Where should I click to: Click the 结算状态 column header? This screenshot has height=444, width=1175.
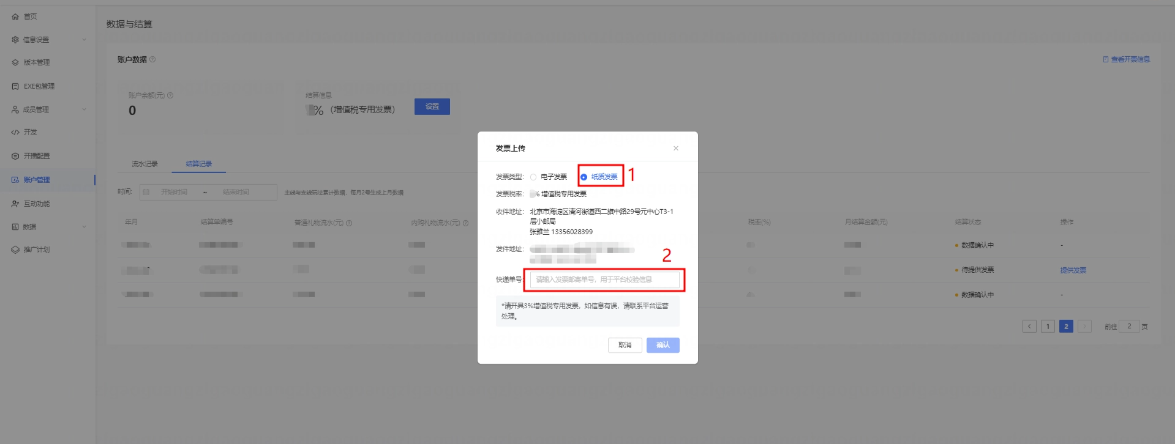click(x=967, y=222)
